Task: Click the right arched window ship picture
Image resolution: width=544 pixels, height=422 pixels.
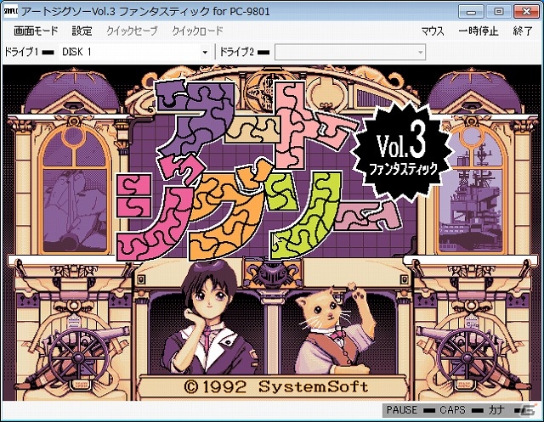Action: coord(470,190)
